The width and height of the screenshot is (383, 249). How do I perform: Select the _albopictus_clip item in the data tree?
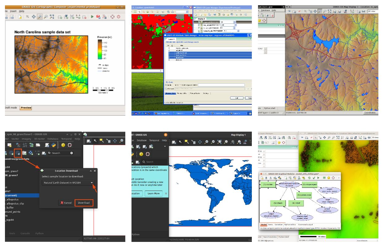tap(15, 204)
